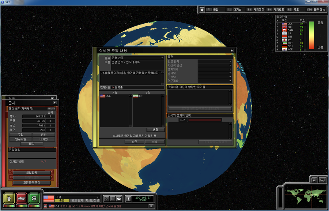
Task: Toggle the 보류중 status radio indicator
Action: [112, 87]
